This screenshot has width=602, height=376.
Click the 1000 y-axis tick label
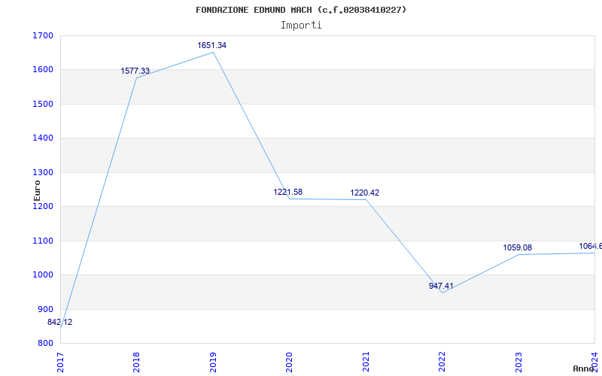[43, 275]
